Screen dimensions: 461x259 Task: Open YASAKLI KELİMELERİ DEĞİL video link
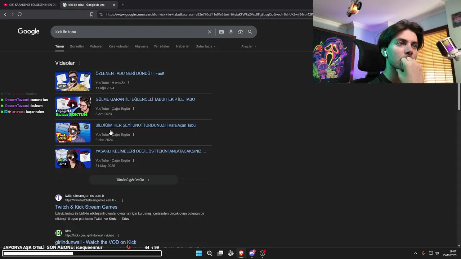click(151, 151)
